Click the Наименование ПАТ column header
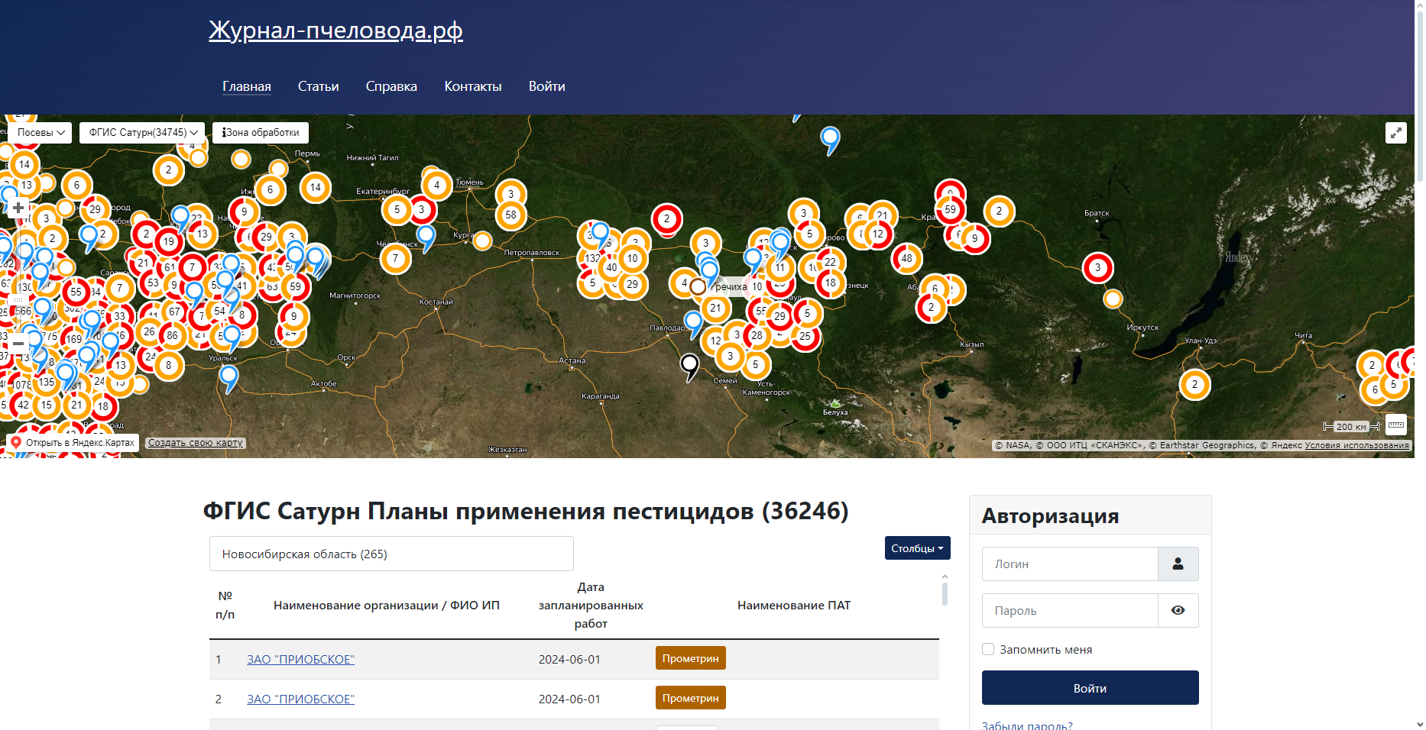The width and height of the screenshot is (1426, 730). tap(794, 606)
